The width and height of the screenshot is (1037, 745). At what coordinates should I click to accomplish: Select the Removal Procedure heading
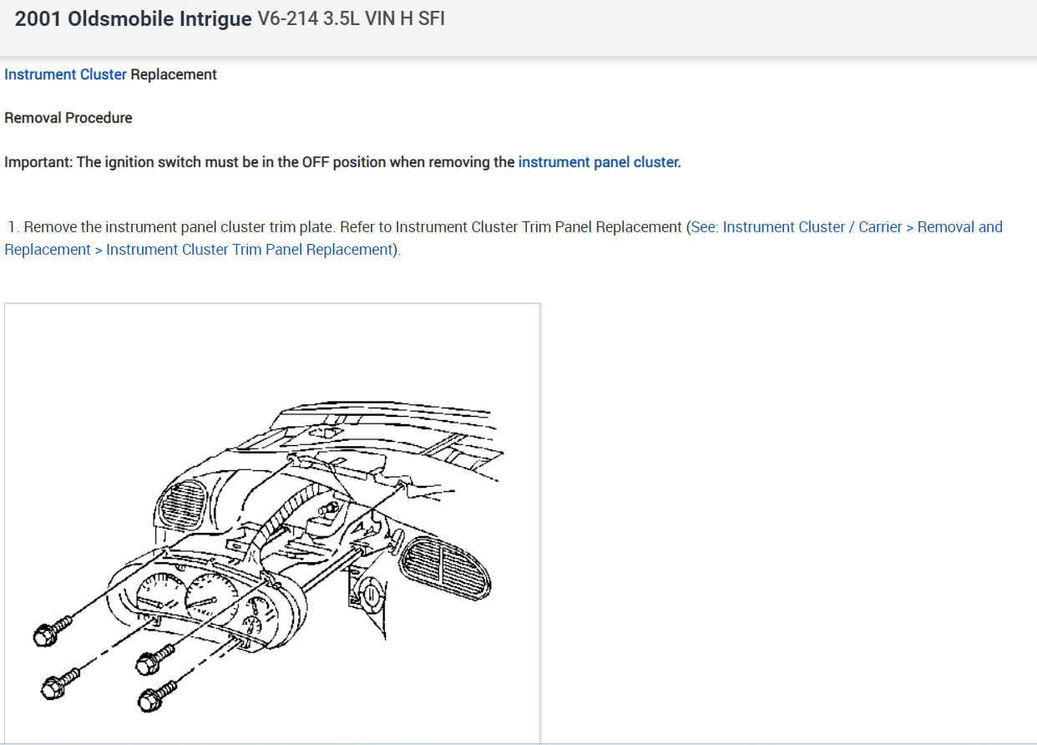pos(68,118)
